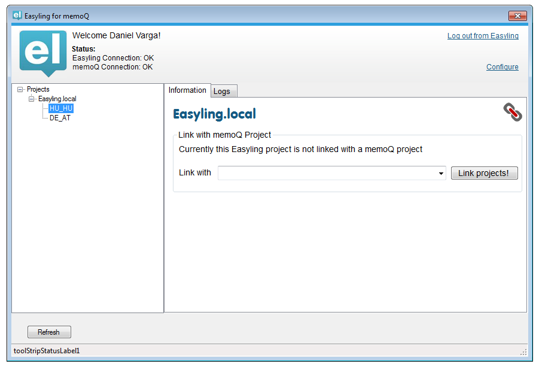539x367 pixels.
Task: Select the Projects root tree item
Action: pos(38,89)
